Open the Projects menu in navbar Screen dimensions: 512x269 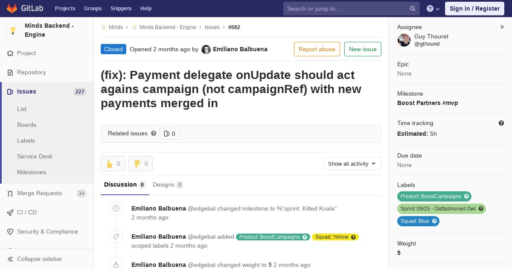[65, 9]
